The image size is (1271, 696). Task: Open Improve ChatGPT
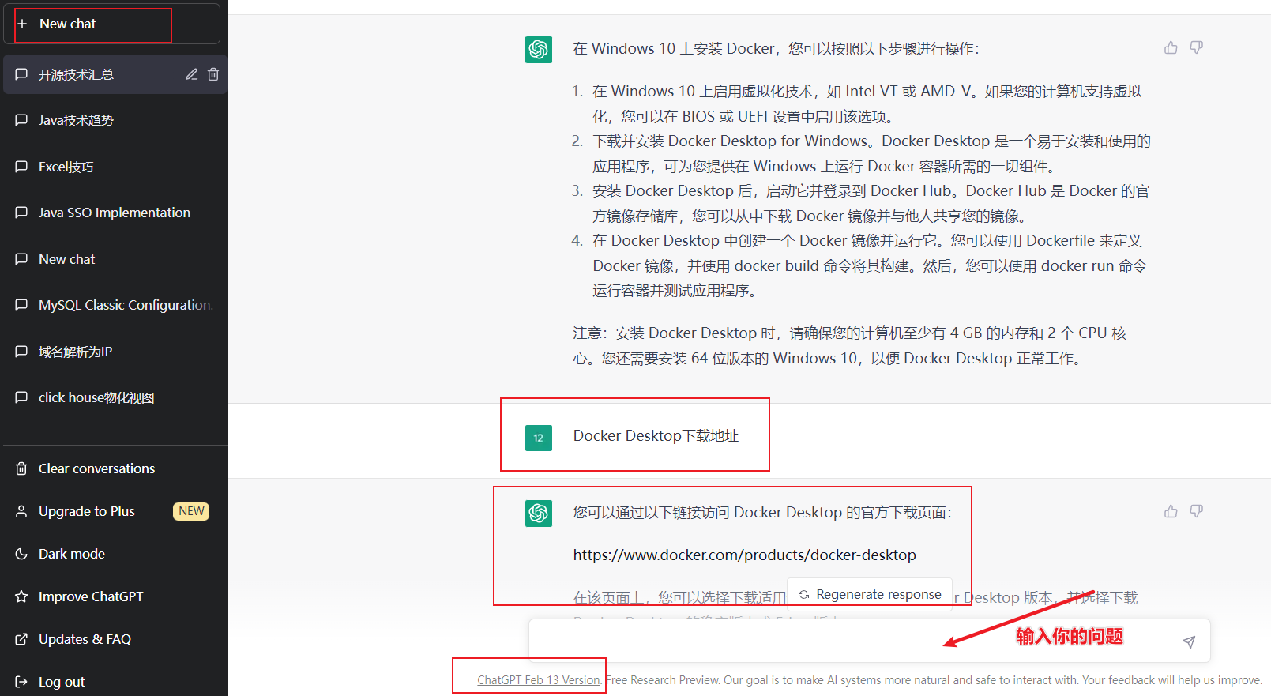pos(114,596)
